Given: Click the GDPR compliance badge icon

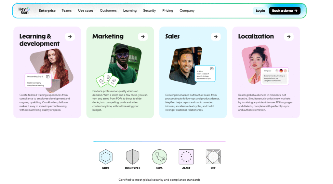Looking at the screenshot, I should [x=106, y=157].
